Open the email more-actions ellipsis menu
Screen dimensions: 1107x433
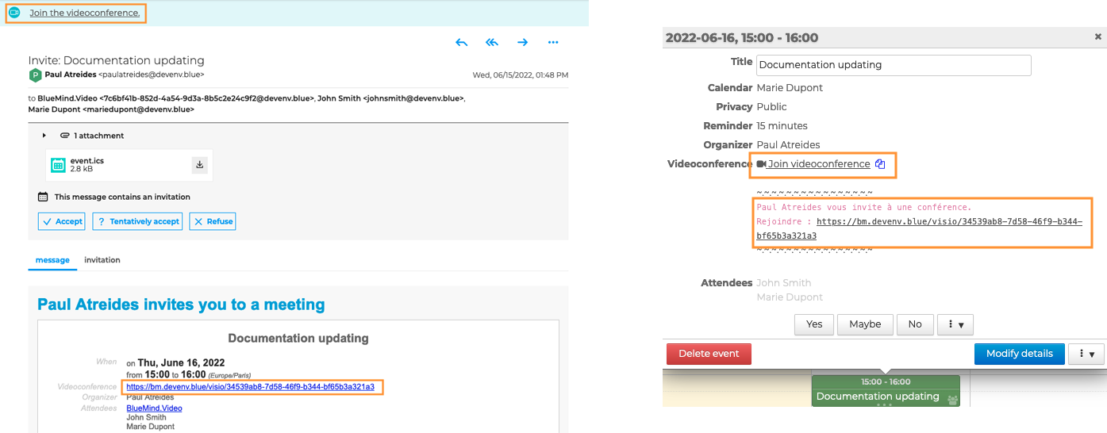[x=553, y=43]
